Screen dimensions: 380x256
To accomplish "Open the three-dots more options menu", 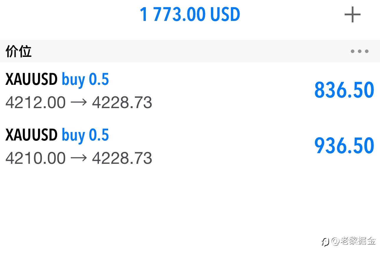I will pyautogui.click(x=359, y=51).
